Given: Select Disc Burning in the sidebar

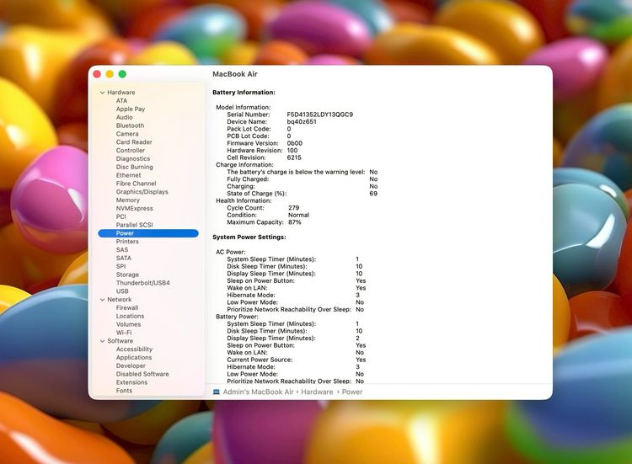Looking at the screenshot, I should pos(135,167).
